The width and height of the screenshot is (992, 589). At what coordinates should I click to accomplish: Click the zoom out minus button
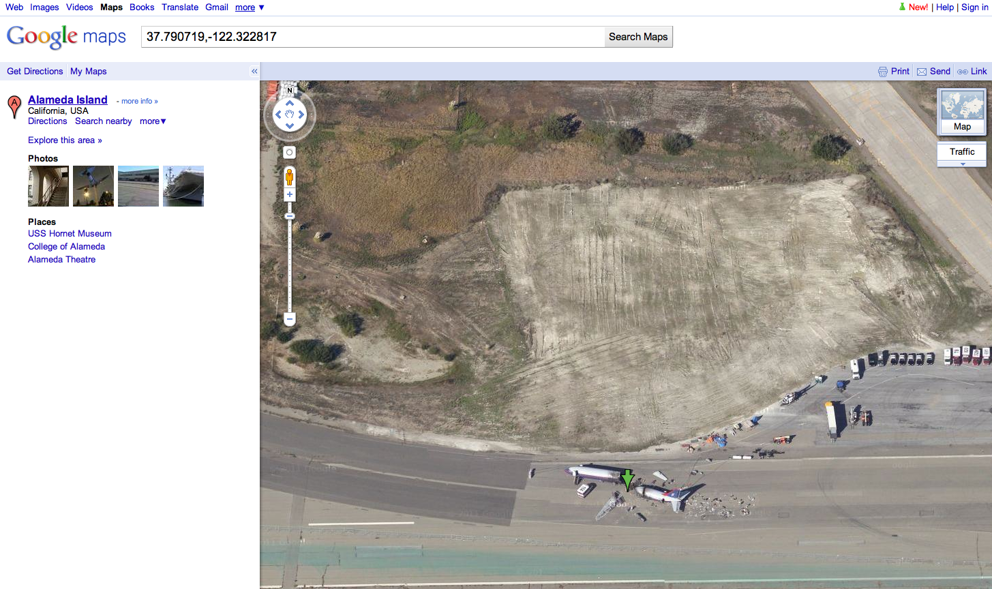click(290, 319)
